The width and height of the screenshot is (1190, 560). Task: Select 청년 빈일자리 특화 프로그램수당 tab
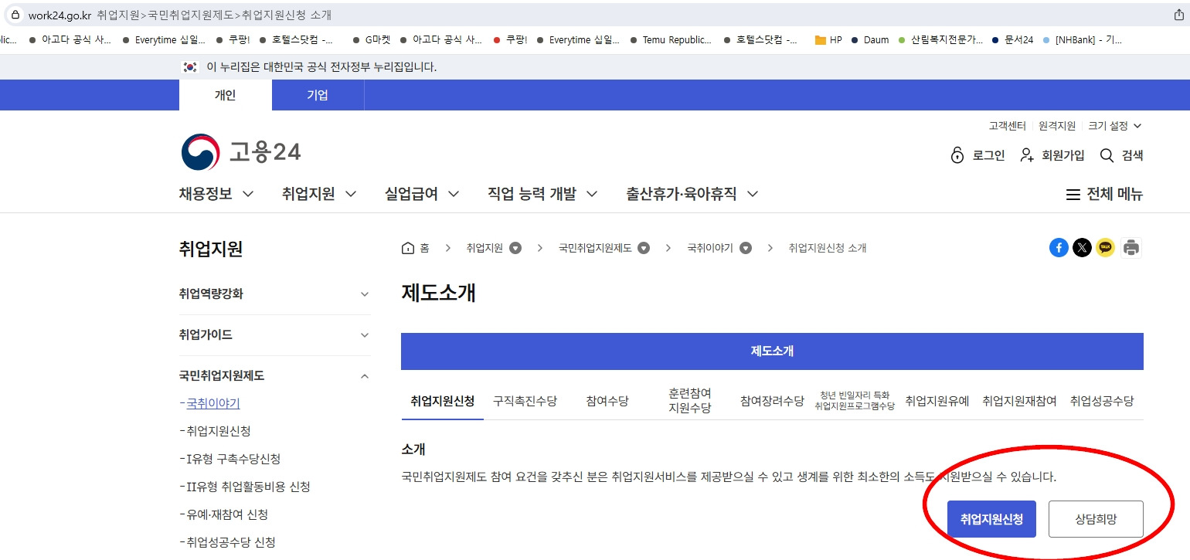click(855, 401)
